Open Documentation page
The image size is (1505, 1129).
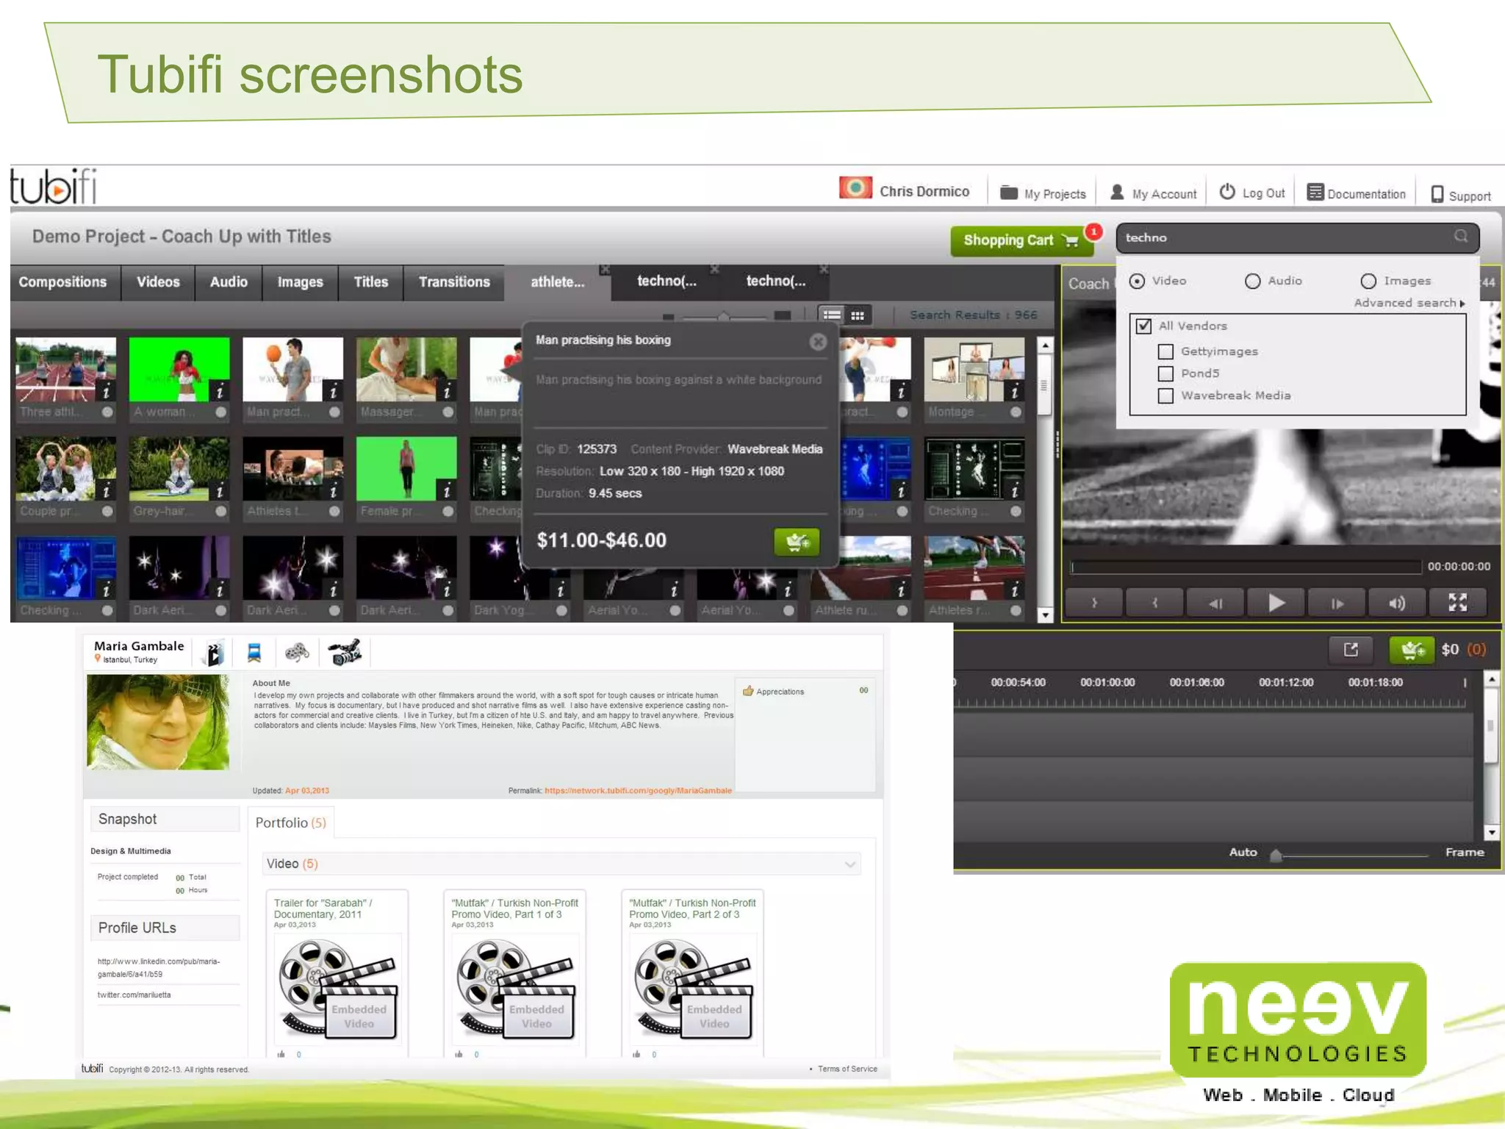click(1357, 193)
